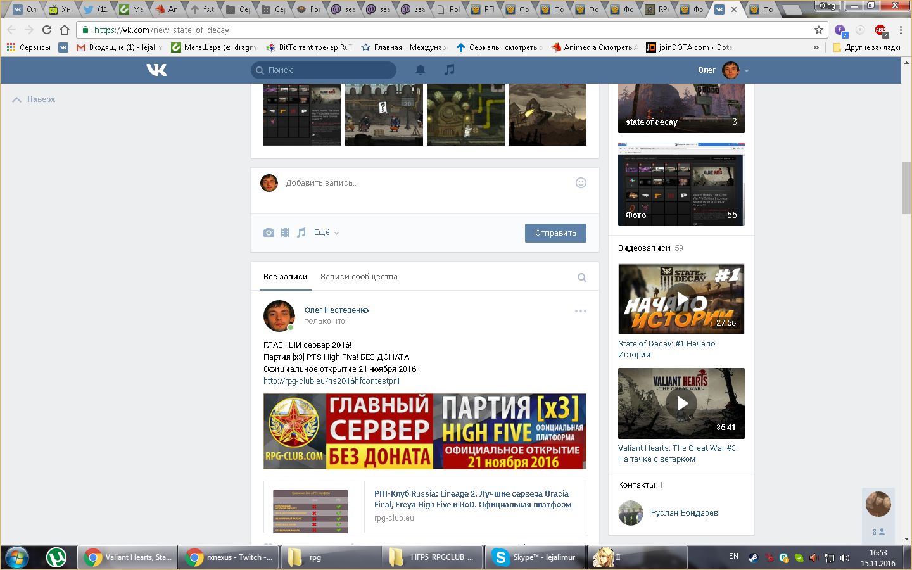Click the page vertical scrollbar thumb
912x570 pixels.
(906, 188)
